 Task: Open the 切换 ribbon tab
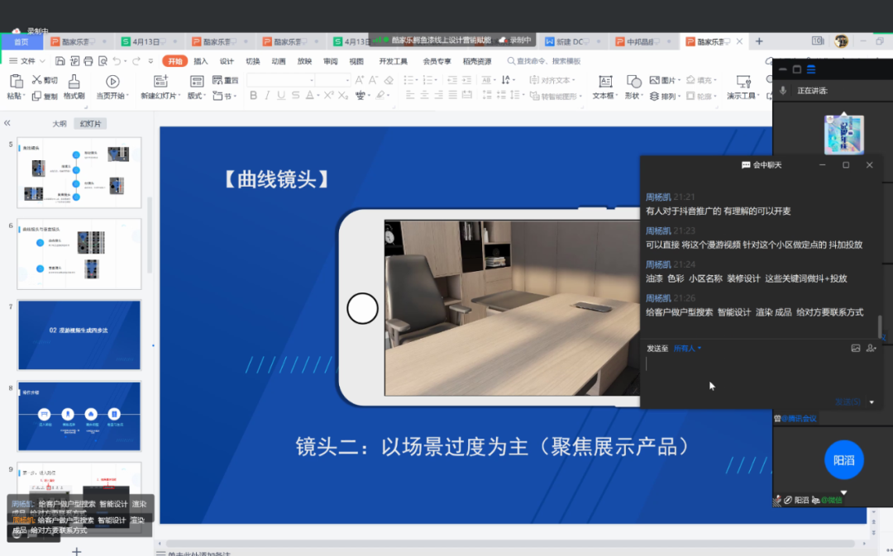[x=252, y=61]
